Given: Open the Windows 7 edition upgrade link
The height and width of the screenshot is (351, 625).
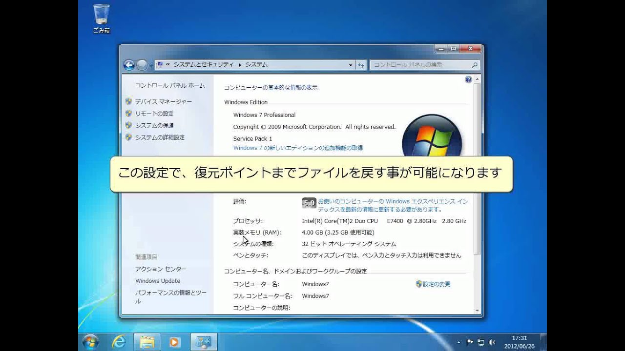Looking at the screenshot, I should (298, 148).
